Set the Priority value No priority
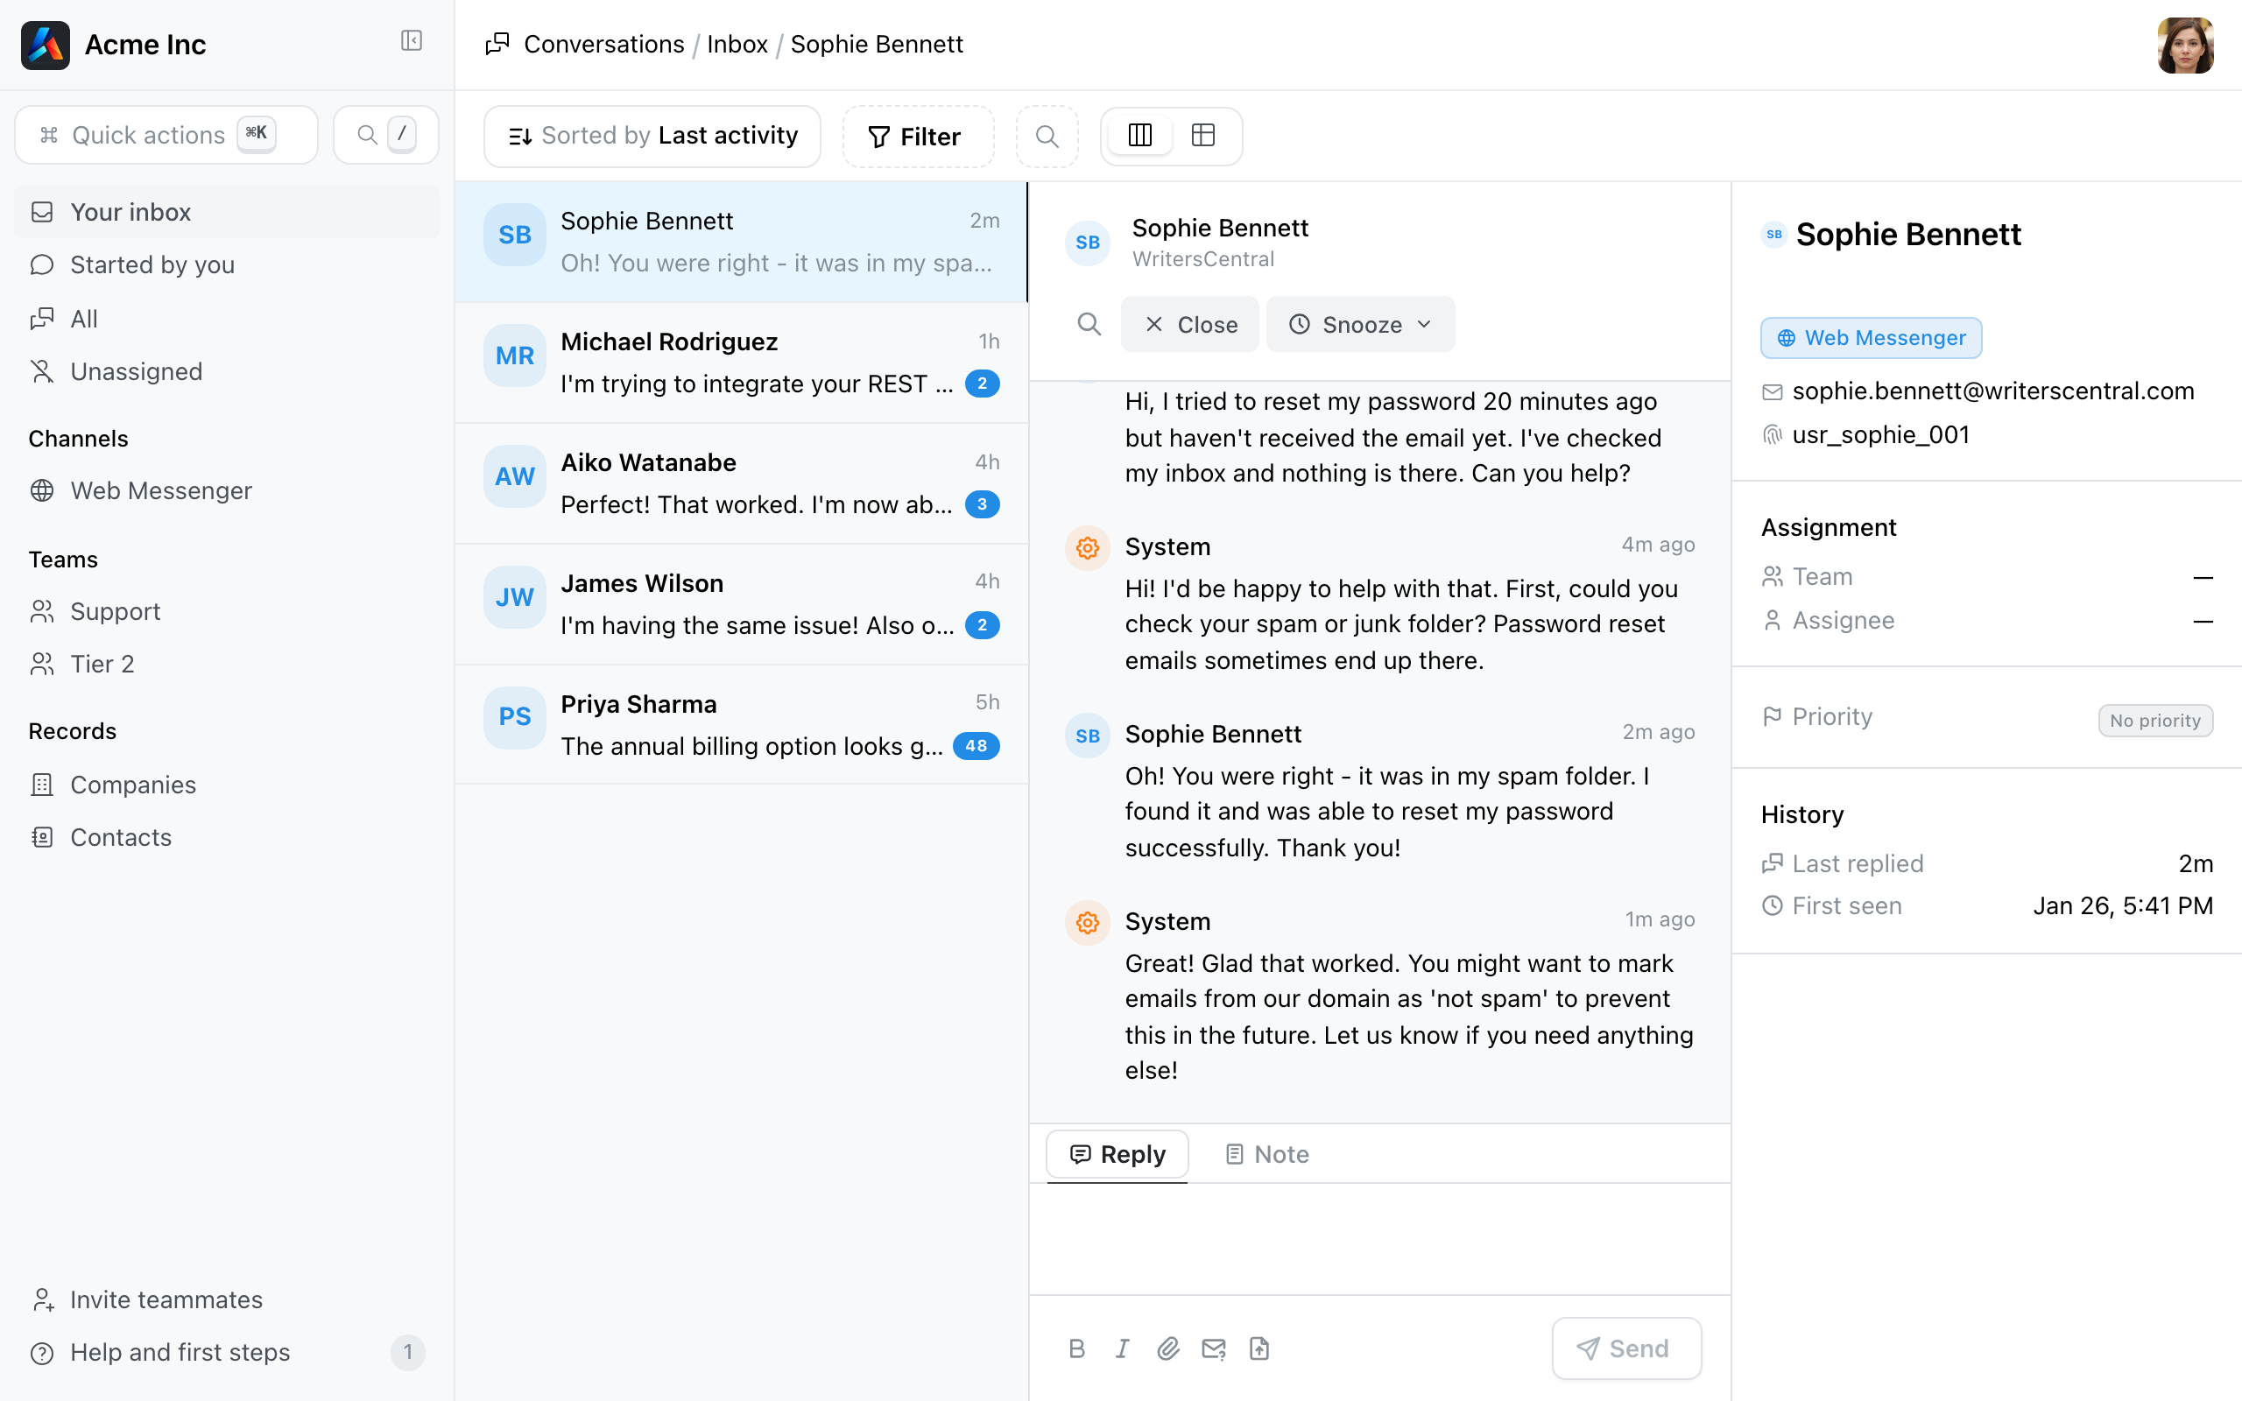Viewport: 2242px width, 1401px height. (2155, 720)
